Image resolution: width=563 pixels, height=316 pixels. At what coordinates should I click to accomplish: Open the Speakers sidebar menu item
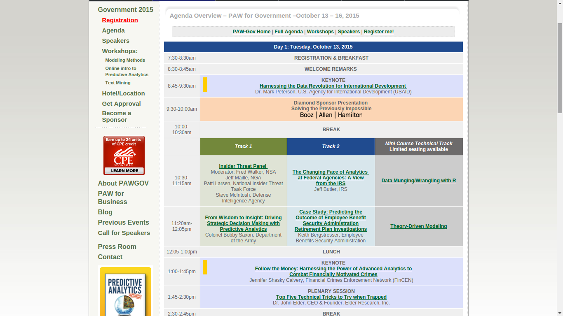(115, 41)
